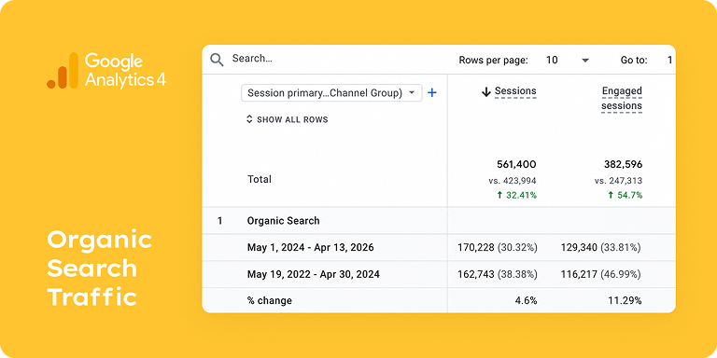Click sessions cell 170,228 (30.32%)
Screen dimensions: 717x358
click(498, 247)
